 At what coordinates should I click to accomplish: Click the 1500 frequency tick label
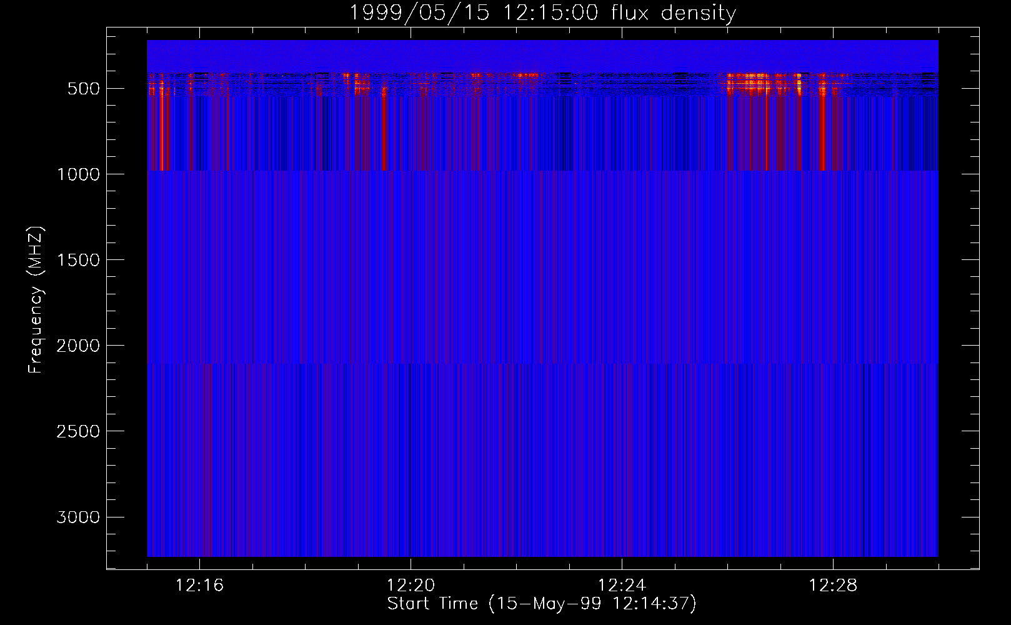78,260
